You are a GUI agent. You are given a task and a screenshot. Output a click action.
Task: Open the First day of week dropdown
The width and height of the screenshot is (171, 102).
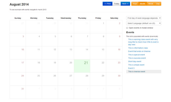(144, 18)
